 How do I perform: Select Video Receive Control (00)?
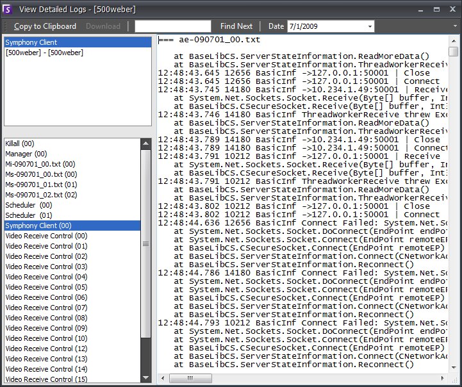tap(72, 236)
